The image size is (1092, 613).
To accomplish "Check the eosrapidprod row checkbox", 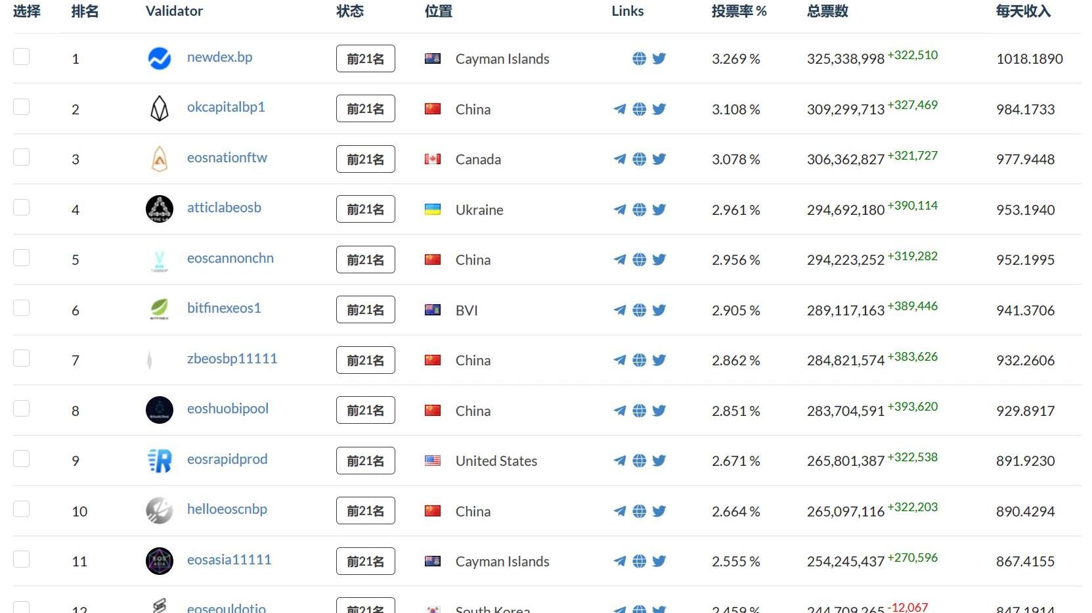I will click(x=21, y=459).
